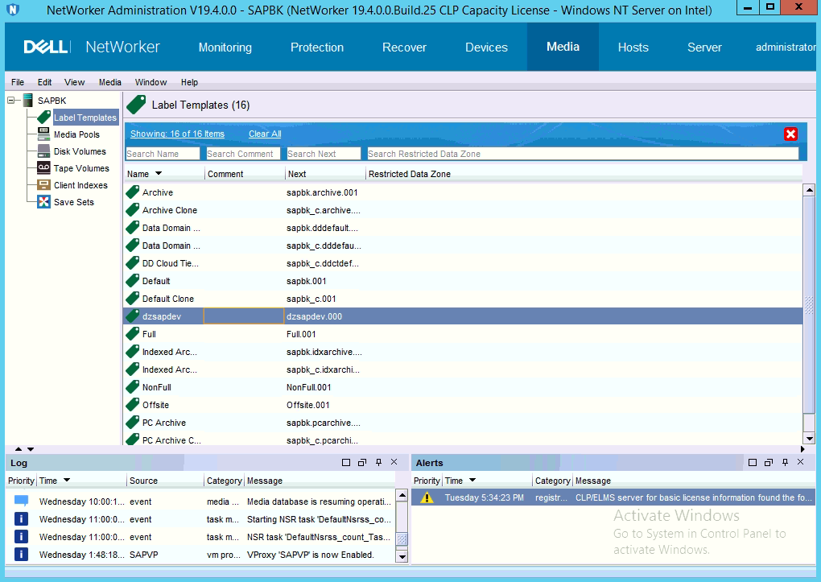Image resolution: width=821 pixels, height=582 pixels.
Task: Click the Archive label template tag icon
Action: tap(133, 192)
